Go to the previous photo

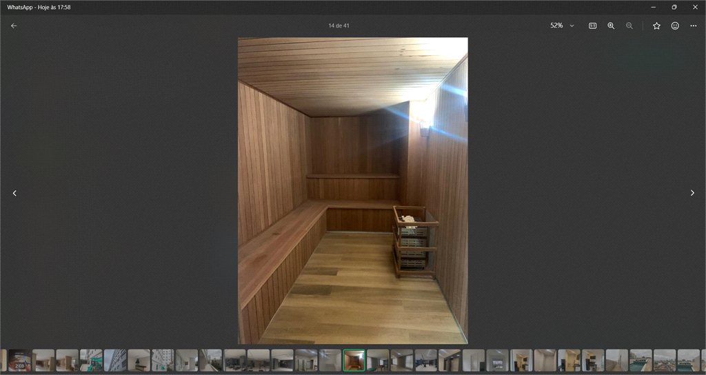pos(14,193)
